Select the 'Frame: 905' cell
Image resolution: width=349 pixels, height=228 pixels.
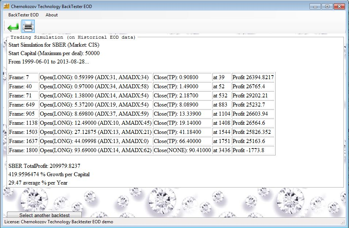(23, 114)
